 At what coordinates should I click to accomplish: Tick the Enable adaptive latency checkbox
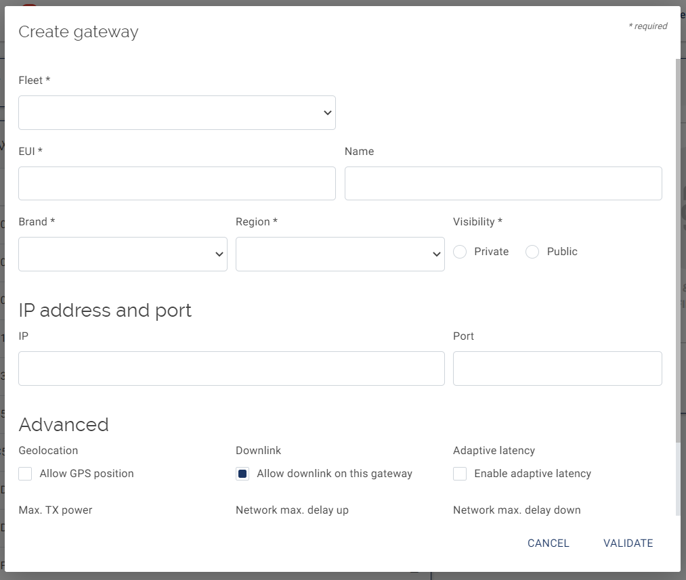460,474
